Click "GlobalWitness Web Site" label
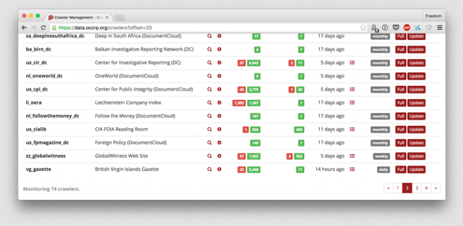This screenshot has width=463, height=226. (121, 156)
